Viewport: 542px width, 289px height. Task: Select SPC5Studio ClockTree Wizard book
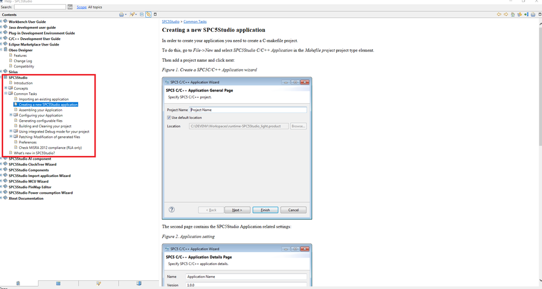(x=32, y=165)
